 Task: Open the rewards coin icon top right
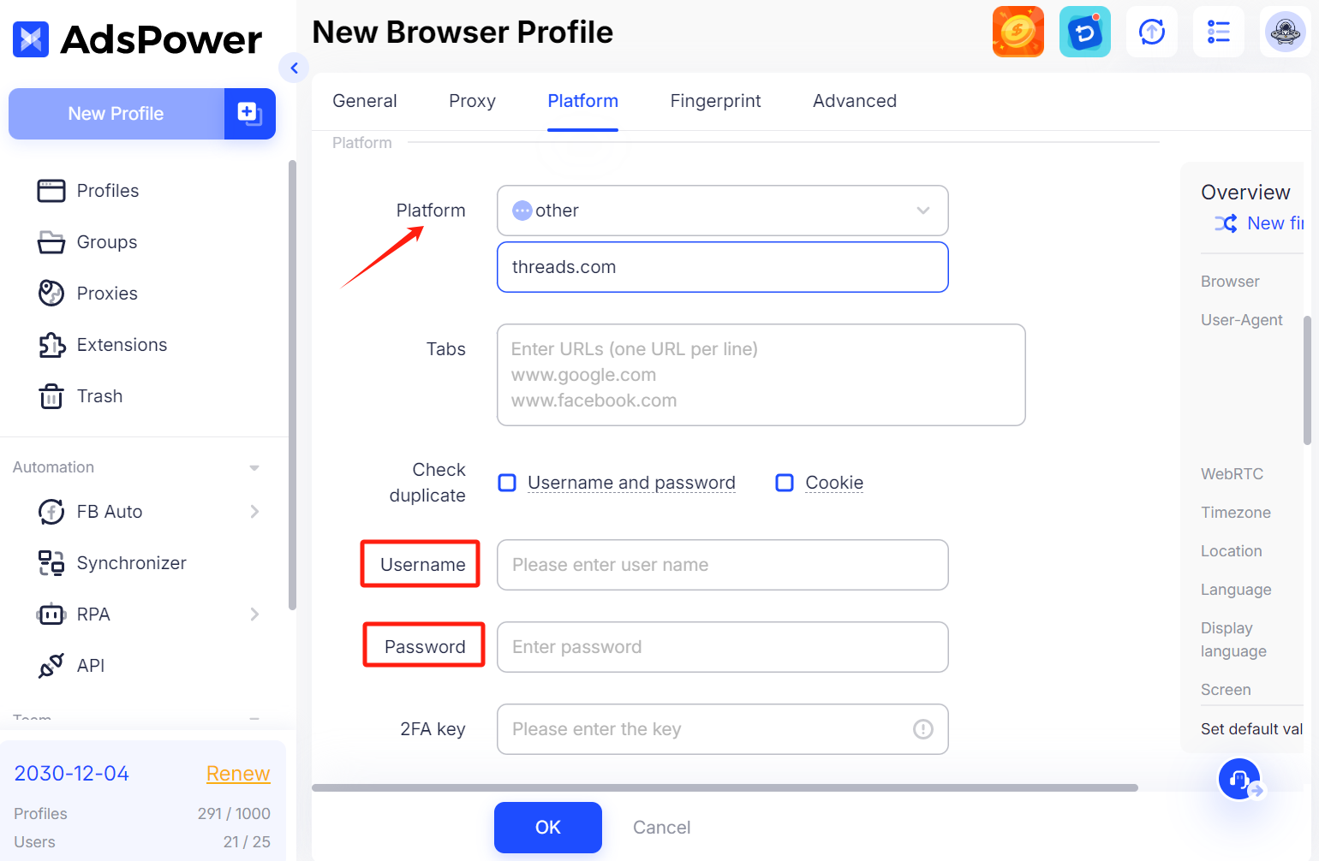coord(1018,31)
